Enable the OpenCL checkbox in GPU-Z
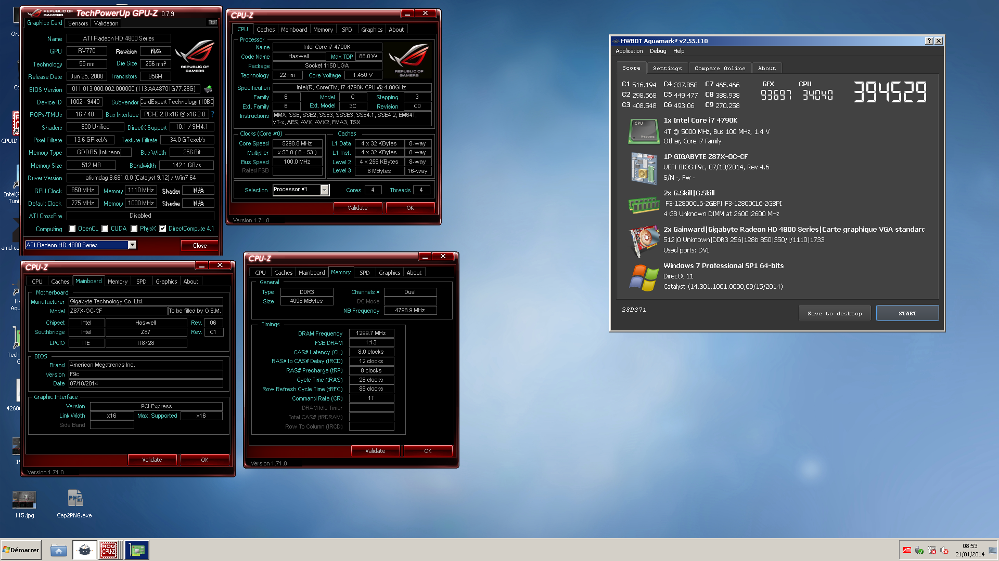This screenshot has height=561, width=999. [x=72, y=229]
